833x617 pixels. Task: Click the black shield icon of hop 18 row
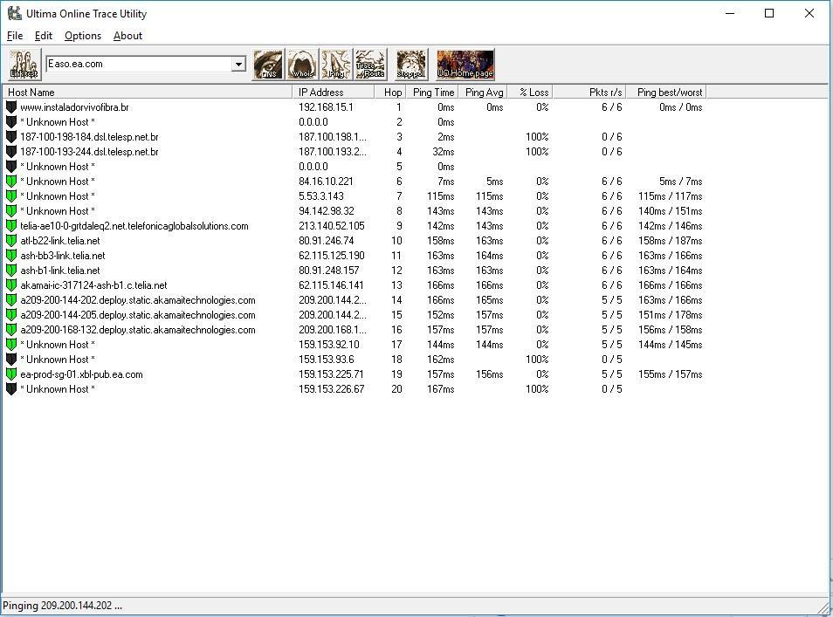[11, 360]
